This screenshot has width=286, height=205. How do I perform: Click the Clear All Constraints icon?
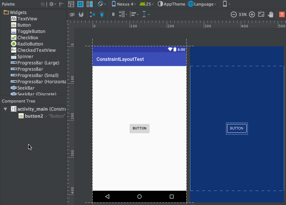pos(93,14)
